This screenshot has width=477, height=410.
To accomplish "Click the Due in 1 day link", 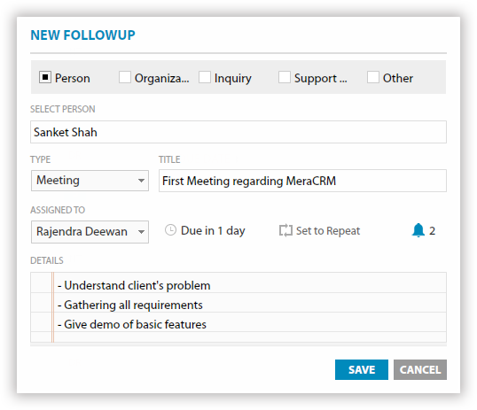I will click(213, 231).
